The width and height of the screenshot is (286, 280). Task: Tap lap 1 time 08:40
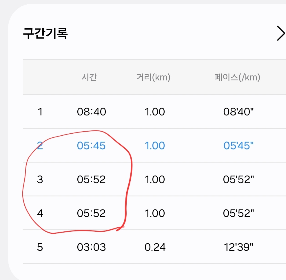(91, 112)
